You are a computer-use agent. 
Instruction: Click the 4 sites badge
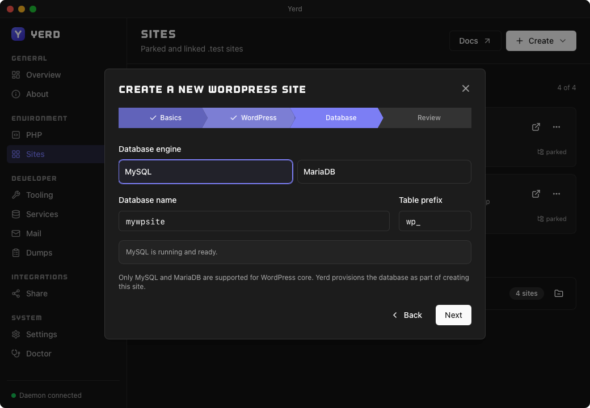(526, 294)
